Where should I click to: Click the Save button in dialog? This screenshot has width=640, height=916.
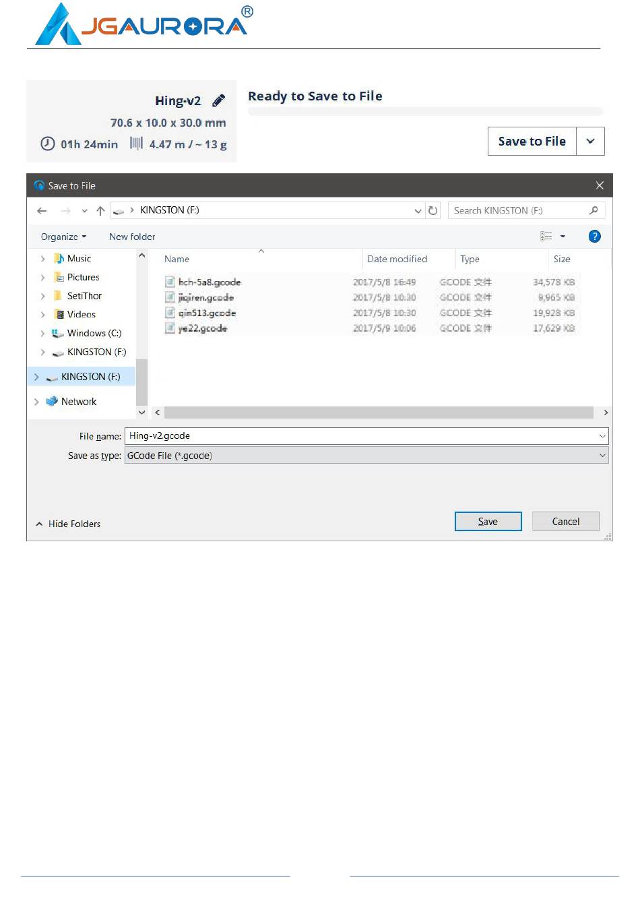pyautogui.click(x=488, y=522)
